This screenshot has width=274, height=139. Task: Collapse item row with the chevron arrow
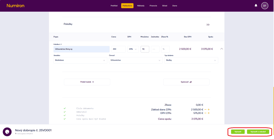coord(222,49)
